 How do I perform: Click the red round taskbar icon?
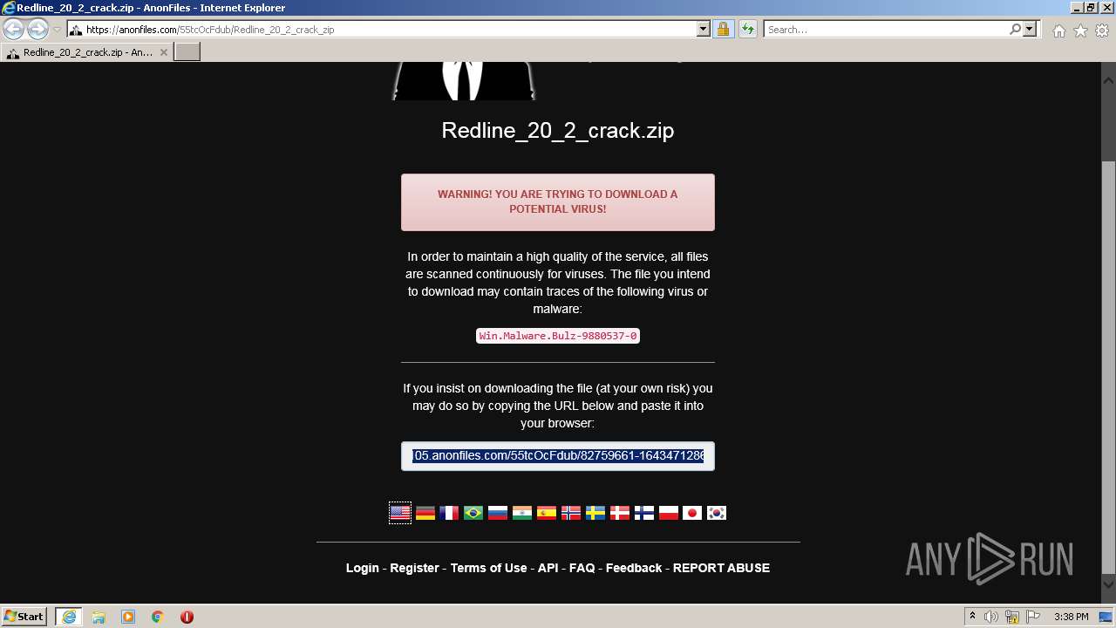click(x=187, y=617)
